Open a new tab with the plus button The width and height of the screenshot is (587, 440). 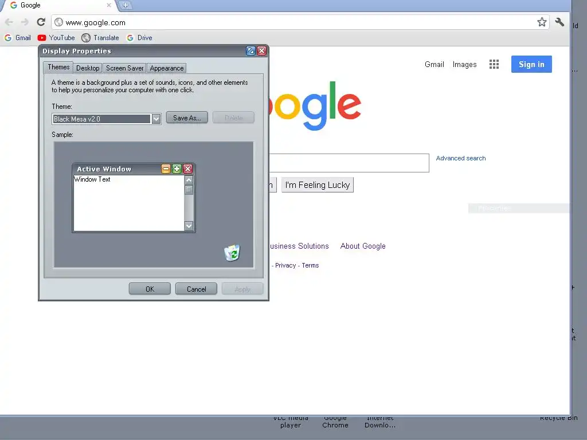126,5
